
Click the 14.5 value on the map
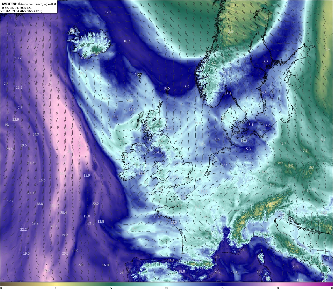pyautogui.click(x=263, y=93)
